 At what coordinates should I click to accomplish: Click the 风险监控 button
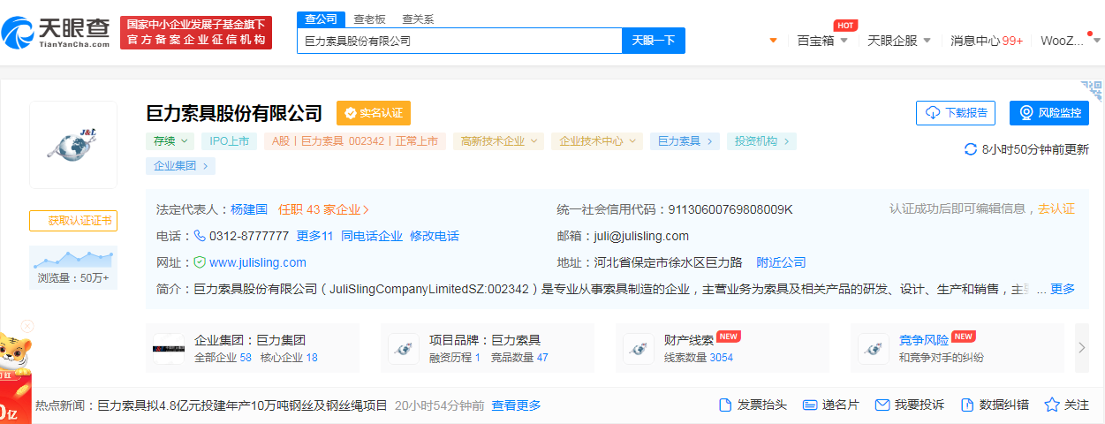tap(1049, 113)
